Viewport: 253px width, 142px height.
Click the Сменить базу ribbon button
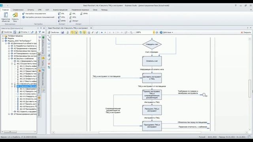coord(15,17)
